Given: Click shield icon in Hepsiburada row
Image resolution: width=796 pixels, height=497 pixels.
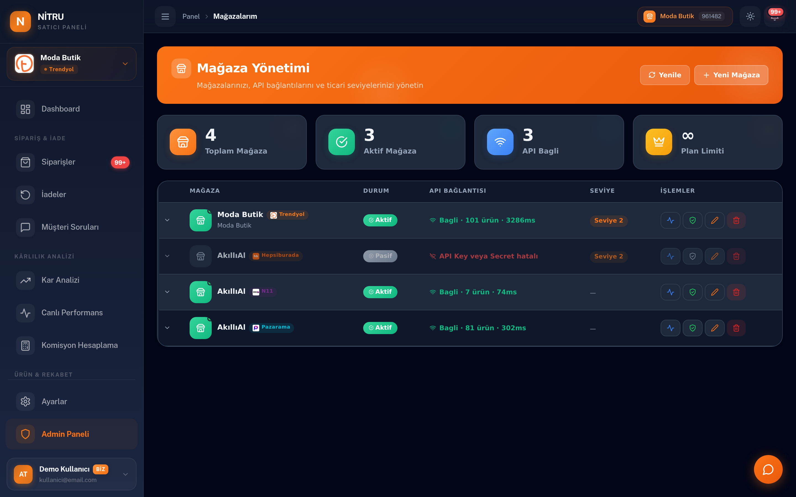Looking at the screenshot, I should 692,256.
